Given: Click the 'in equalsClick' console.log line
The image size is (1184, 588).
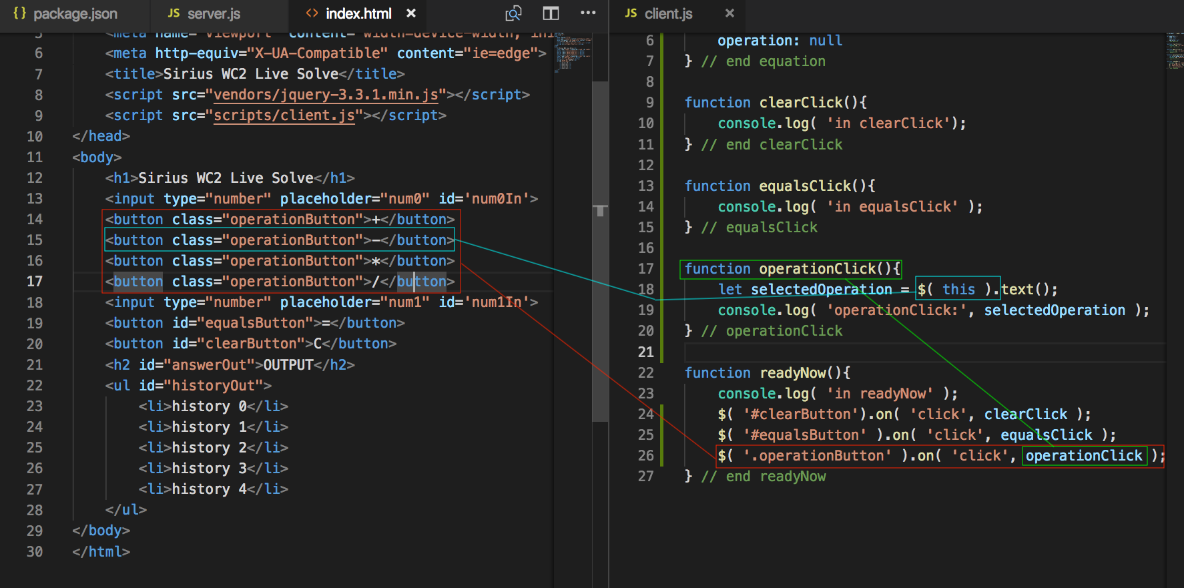Looking at the screenshot, I should (850, 207).
